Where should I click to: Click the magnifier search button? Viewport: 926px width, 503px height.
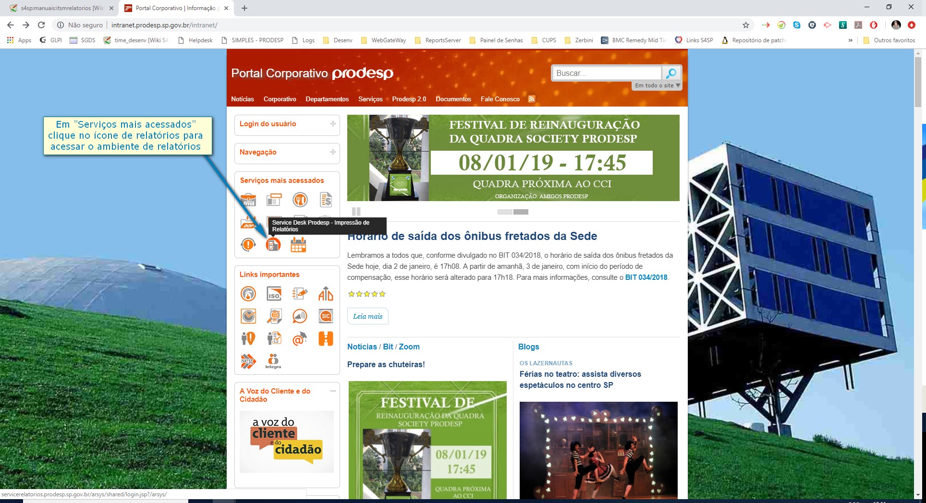click(x=671, y=73)
